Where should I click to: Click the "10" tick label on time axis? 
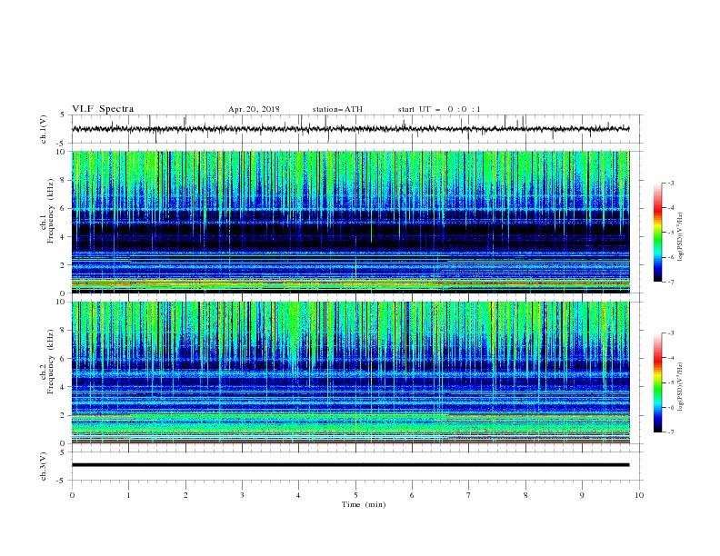pyautogui.click(x=639, y=495)
